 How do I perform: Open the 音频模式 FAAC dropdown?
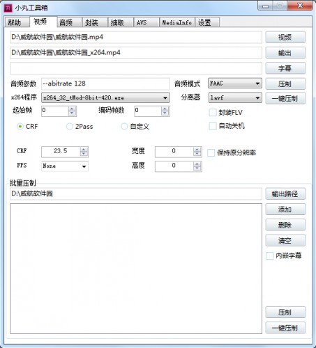pos(235,84)
